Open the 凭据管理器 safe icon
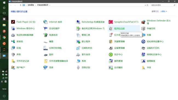This screenshot has height=100, width=178. point(111,41)
